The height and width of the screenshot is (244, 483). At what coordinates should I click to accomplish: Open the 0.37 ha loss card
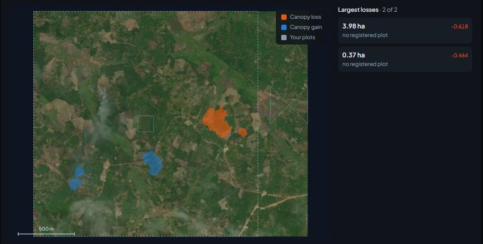[x=405, y=60]
